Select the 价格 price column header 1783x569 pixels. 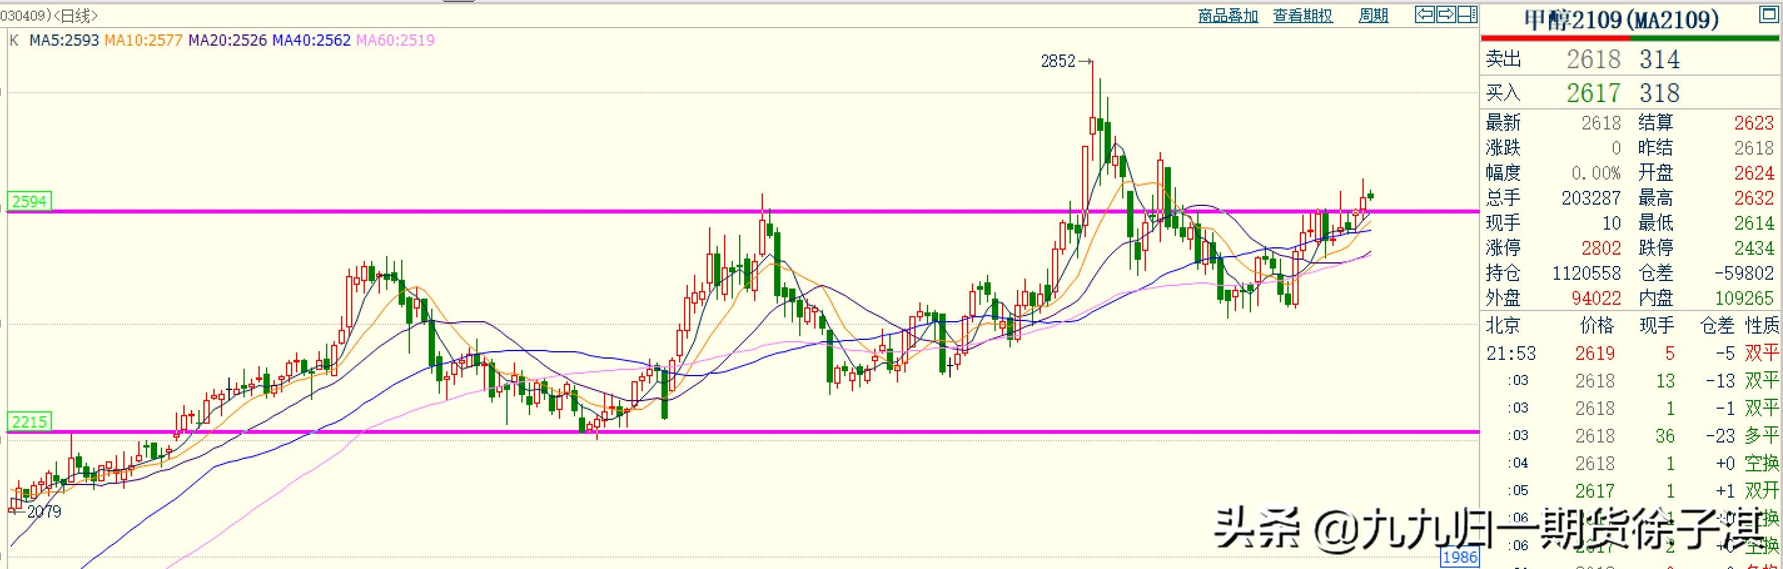pos(1597,326)
